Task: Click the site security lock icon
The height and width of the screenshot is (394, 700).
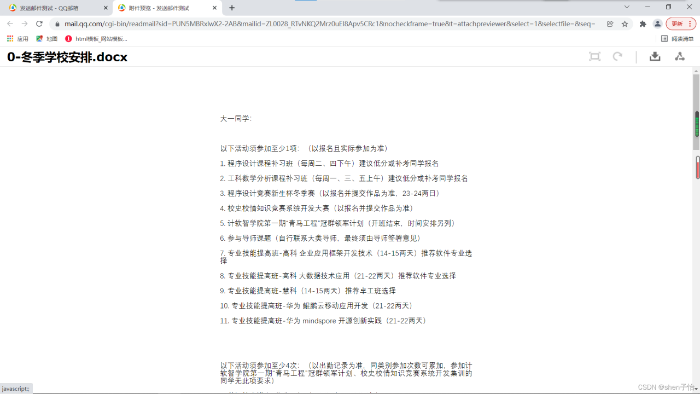Action: pos(57,24)
